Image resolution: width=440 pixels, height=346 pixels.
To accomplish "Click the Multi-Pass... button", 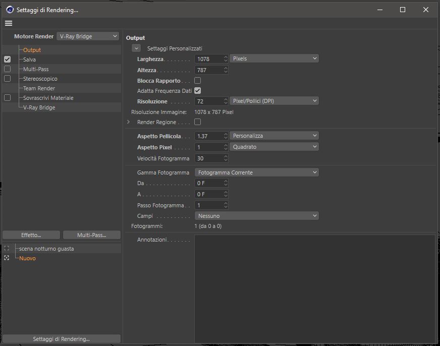I will point(92,235).
